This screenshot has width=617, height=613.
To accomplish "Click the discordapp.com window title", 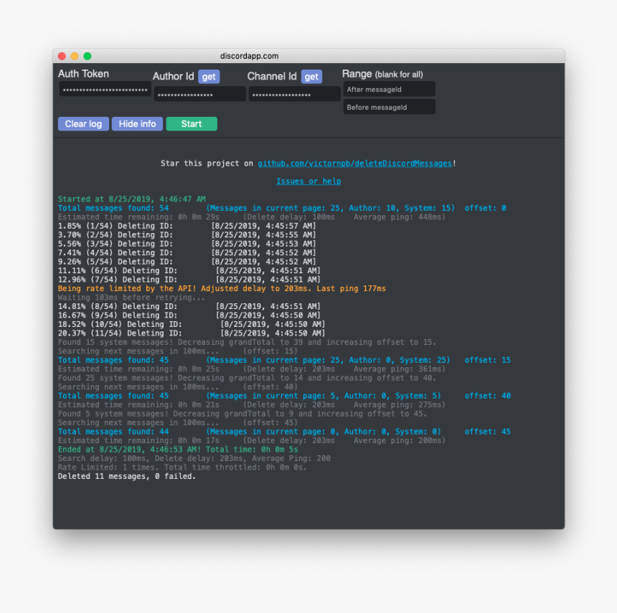I will [x=249, y=56].
